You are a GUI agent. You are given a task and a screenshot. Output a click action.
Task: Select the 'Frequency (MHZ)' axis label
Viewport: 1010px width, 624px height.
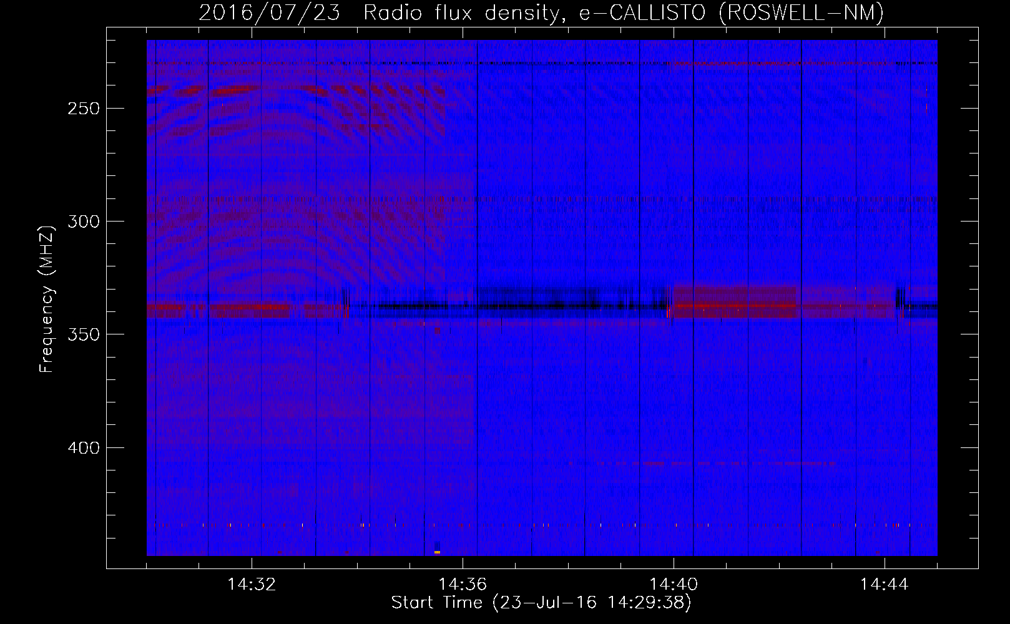[x=47, y=299]
